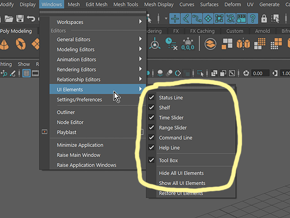This screenshot has width=290, height=218.
Task: Click the Freeze Transformations snowflake icon
Action: [188, 44]
